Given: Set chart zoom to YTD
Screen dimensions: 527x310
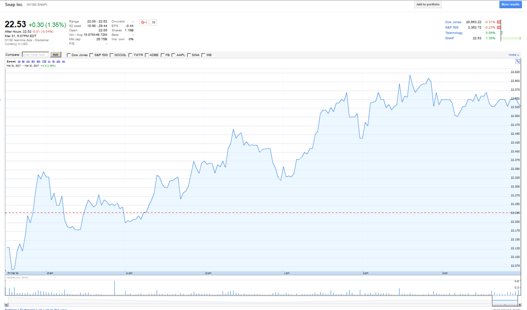Looking at the screenshot, I should pyautogui.click(x=44, y=61).
